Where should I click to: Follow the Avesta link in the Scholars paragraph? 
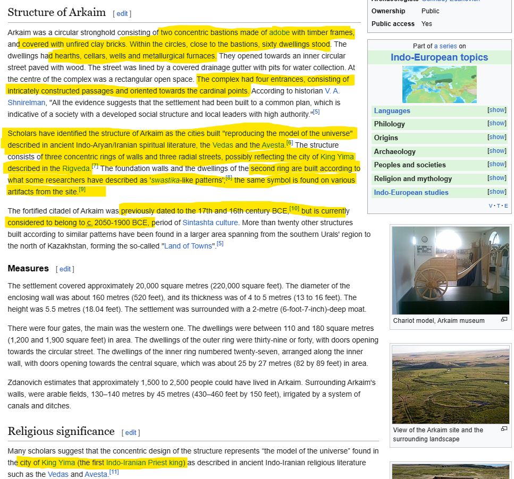(273, 145)
